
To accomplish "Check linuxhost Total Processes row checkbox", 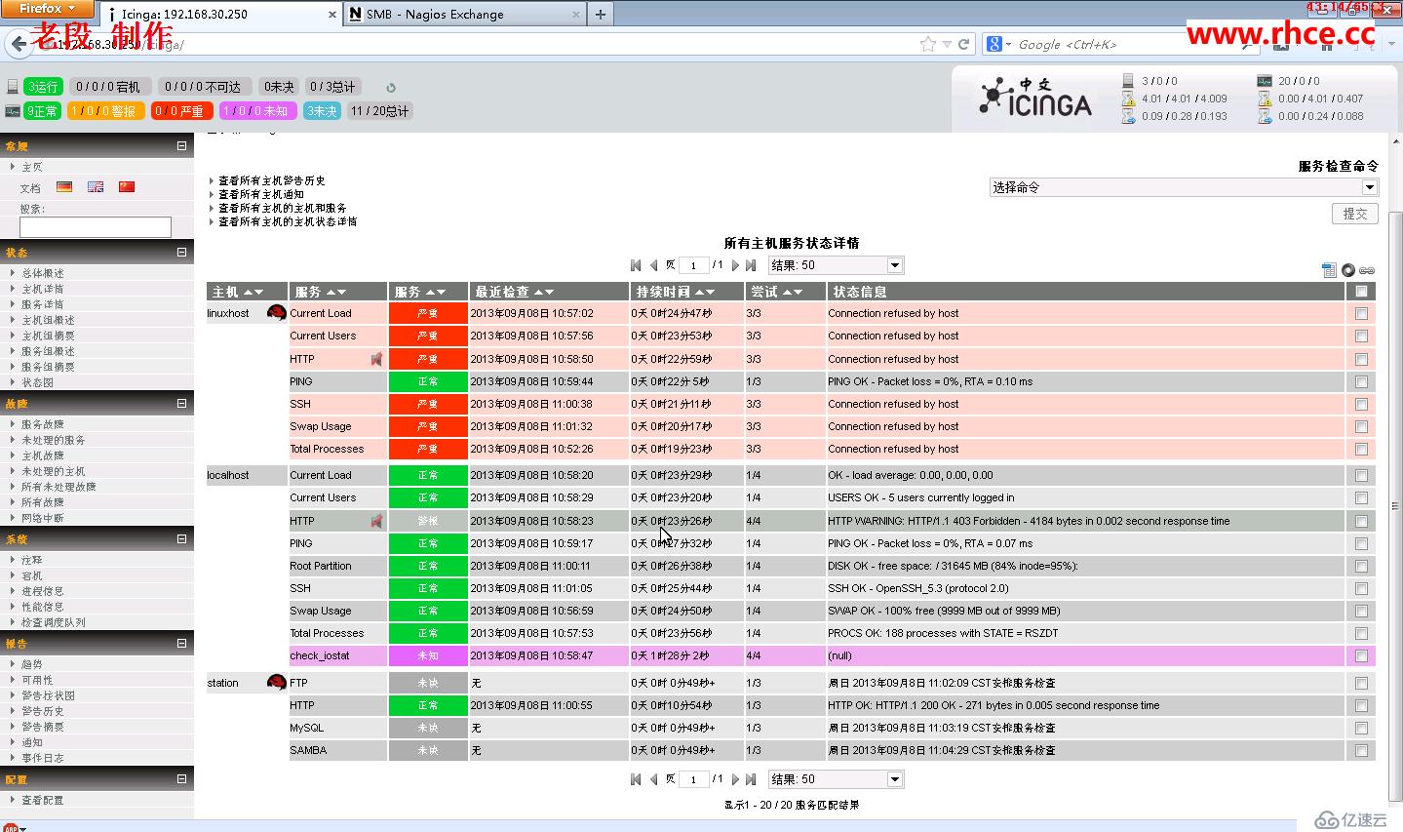I will 1361,450.
